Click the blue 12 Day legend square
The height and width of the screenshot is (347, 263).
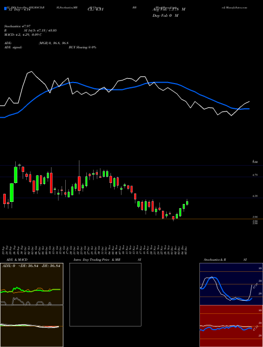click(5, 9)
